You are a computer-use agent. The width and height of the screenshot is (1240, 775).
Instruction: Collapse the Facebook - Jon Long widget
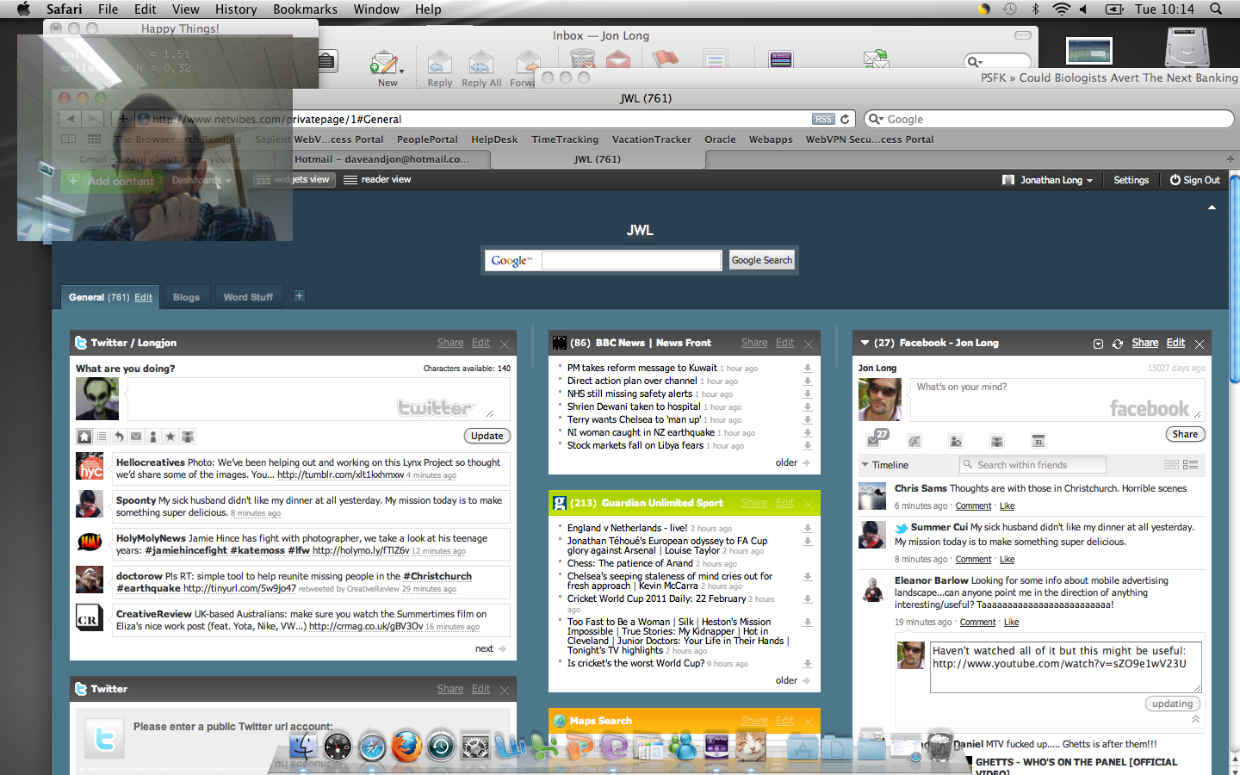865,343
